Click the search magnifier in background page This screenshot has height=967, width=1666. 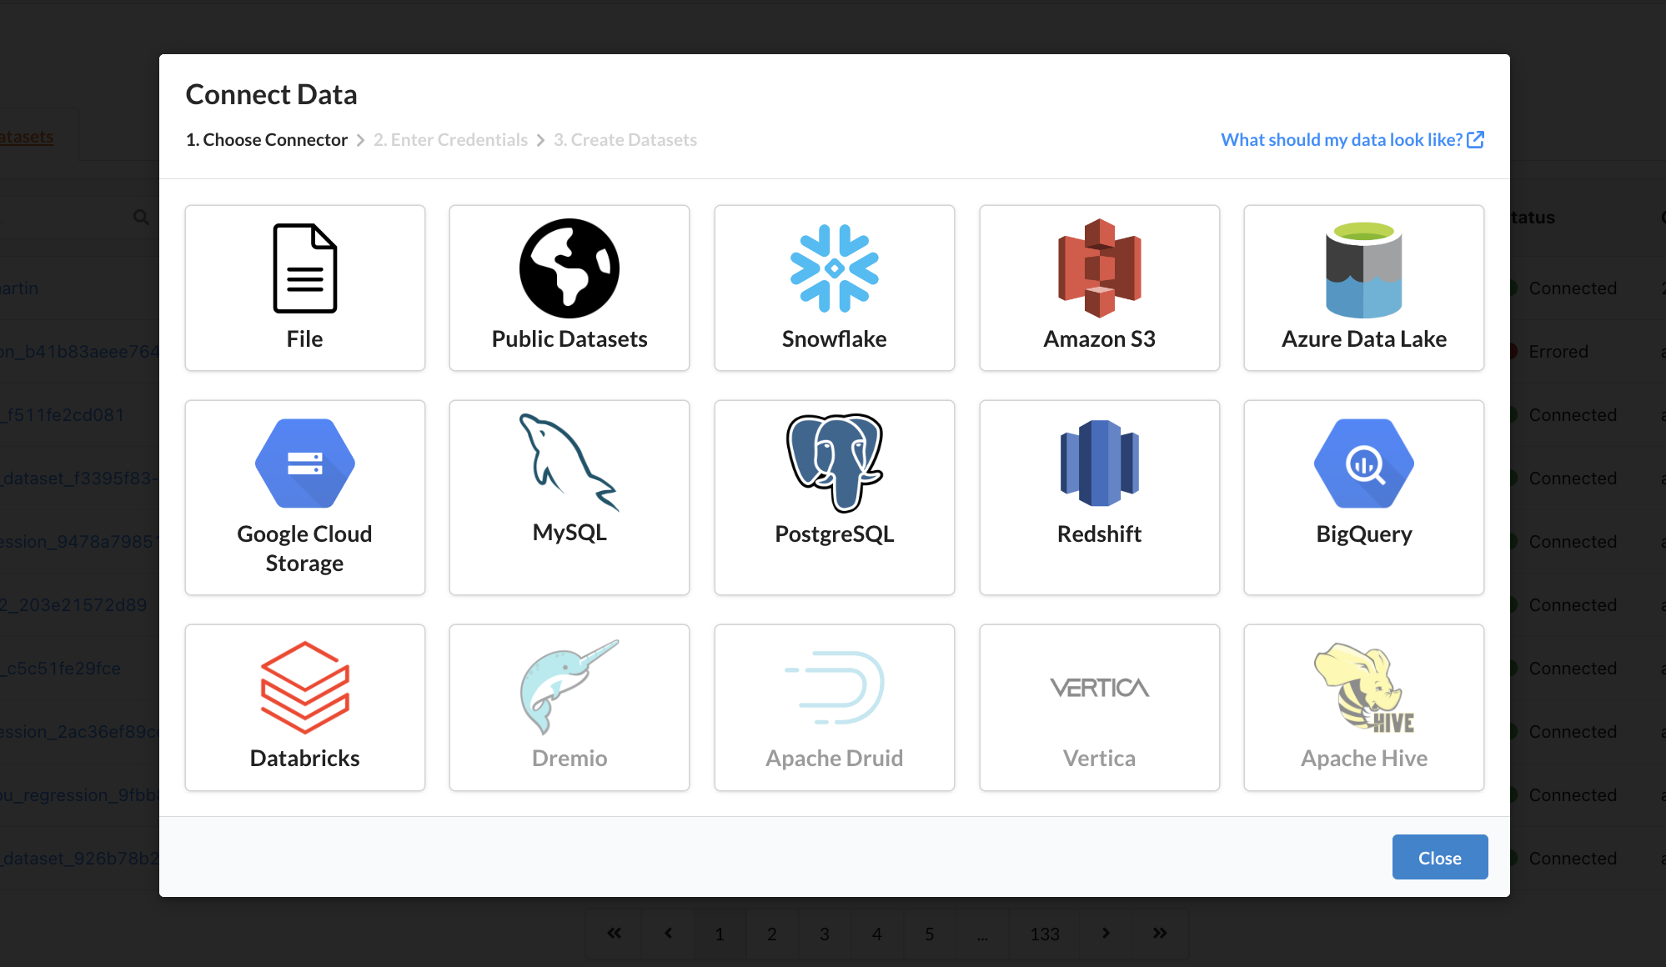point(141,218)
